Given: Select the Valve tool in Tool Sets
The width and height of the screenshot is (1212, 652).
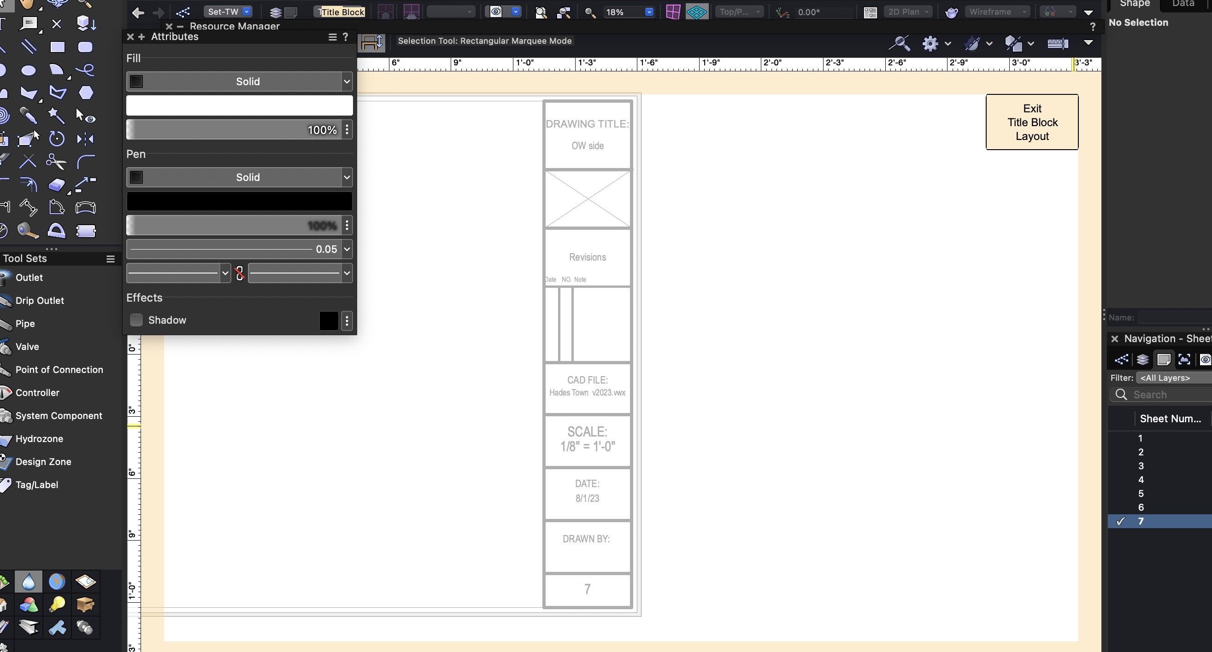Looking at the screenshot, I should click(27, 346).
